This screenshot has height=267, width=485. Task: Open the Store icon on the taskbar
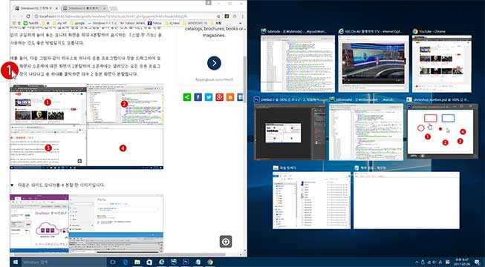tap(149, 262)
